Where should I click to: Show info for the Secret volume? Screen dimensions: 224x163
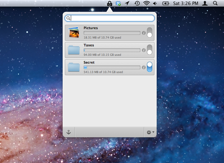pyautogui.click(x=144, y=67)
